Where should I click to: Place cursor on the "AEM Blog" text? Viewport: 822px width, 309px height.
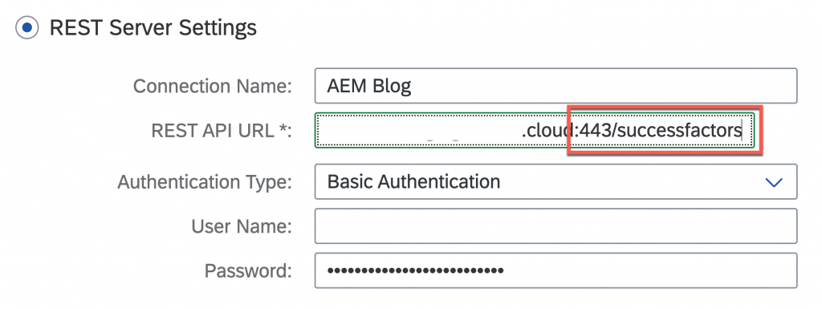(368, 86)
